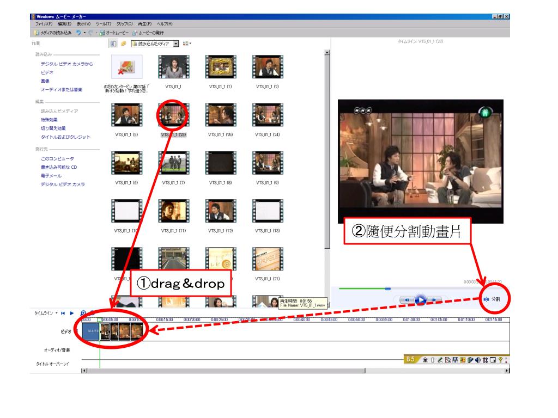Click the 分割 split clip button
Viewport: 558px width, 418px height.
point(492,299)
